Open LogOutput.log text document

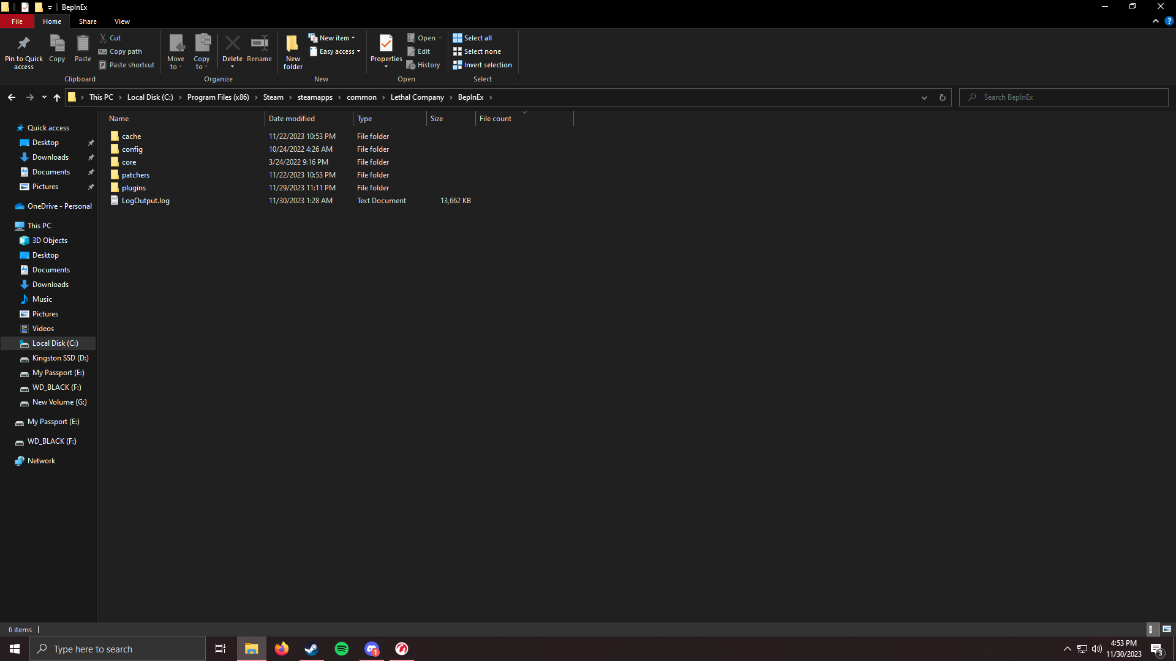tap(145, 200)
